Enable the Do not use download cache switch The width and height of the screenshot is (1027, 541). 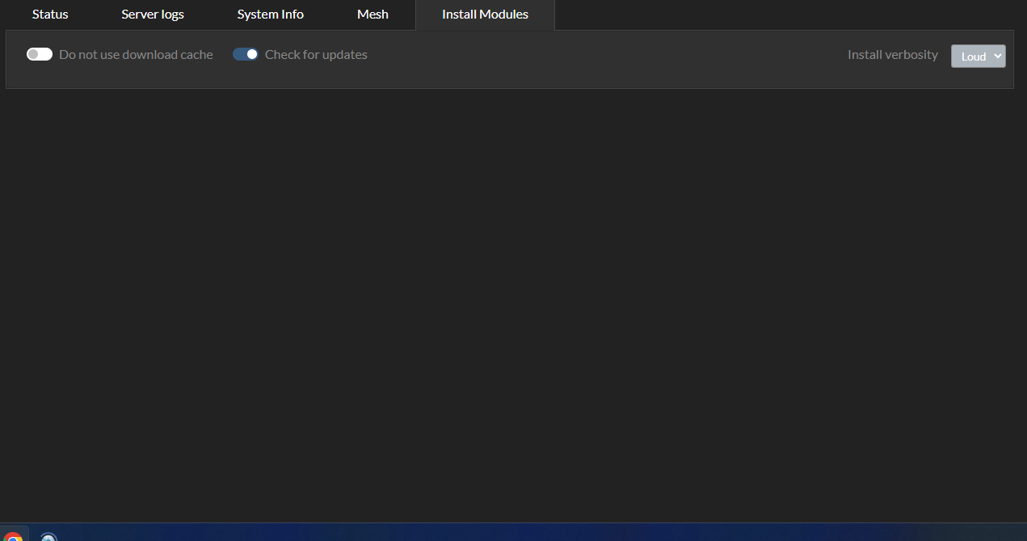(40, 54)
